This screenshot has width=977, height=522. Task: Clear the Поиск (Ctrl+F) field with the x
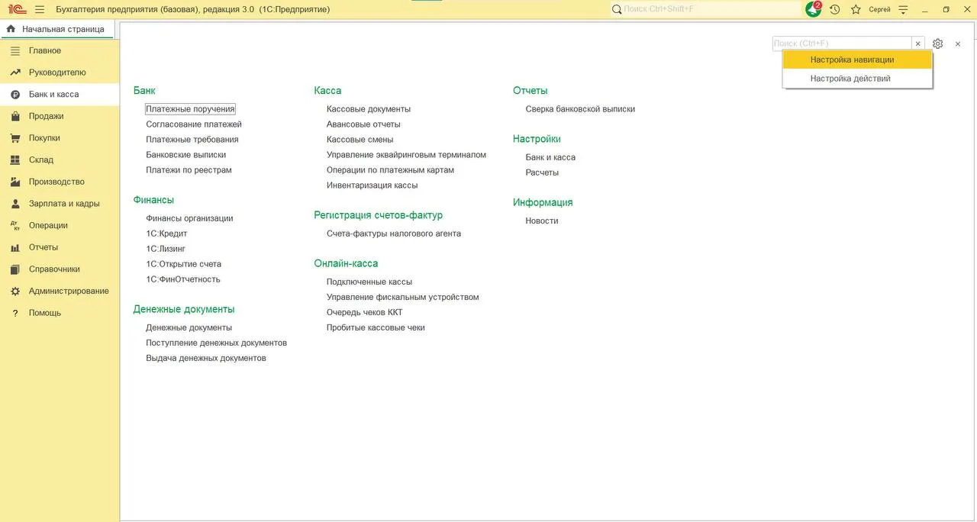click(x=918, y=43)
